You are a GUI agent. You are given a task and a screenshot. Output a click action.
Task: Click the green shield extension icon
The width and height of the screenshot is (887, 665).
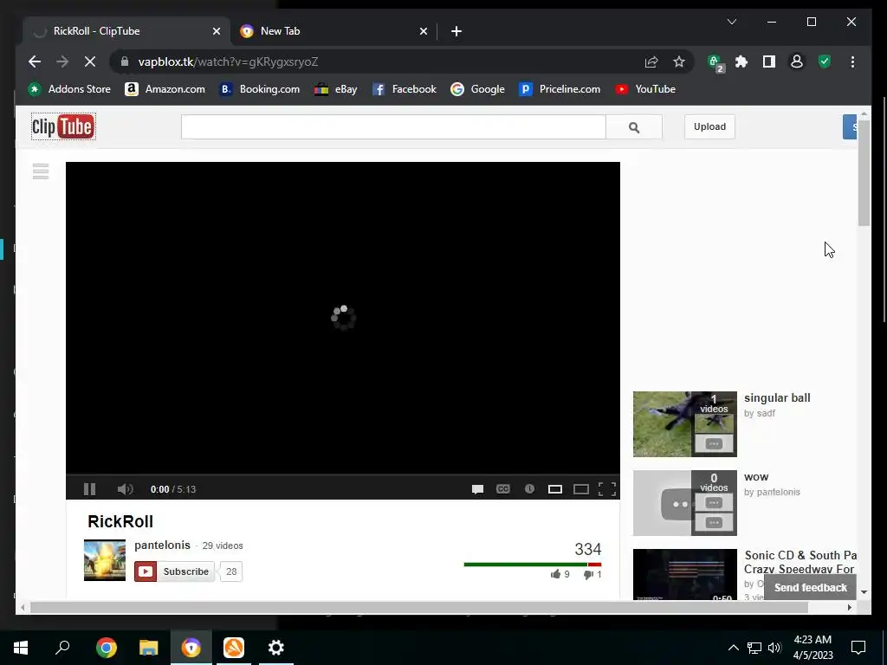pos(825,61)
